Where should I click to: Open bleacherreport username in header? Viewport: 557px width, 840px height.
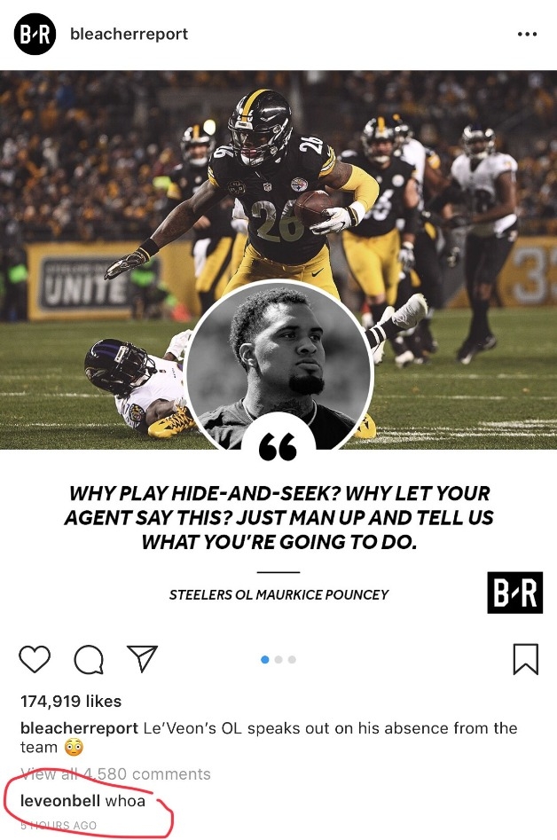click(129, 34)
